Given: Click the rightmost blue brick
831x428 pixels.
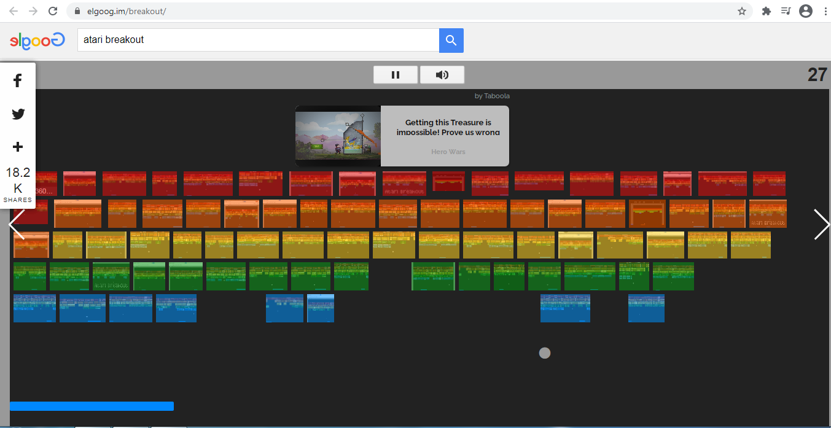Looking at the screenshot, I should 646,308.
